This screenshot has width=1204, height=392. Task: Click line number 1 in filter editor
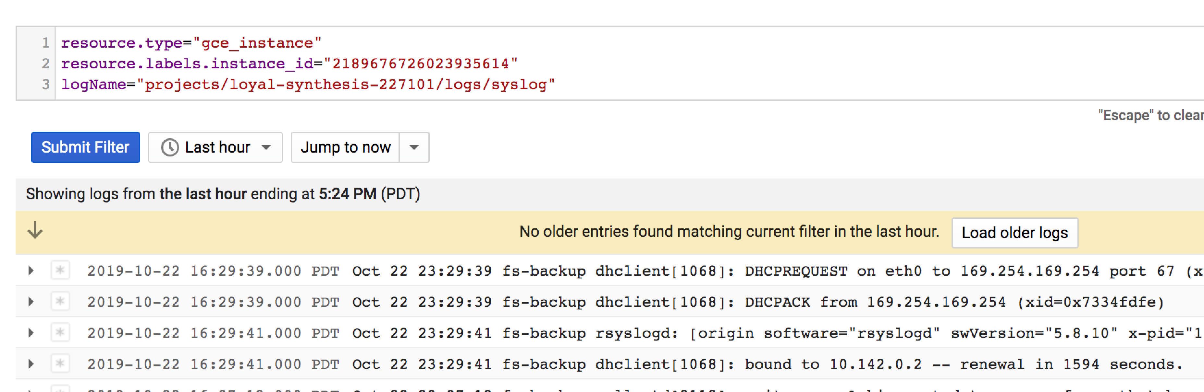(45, 43)
